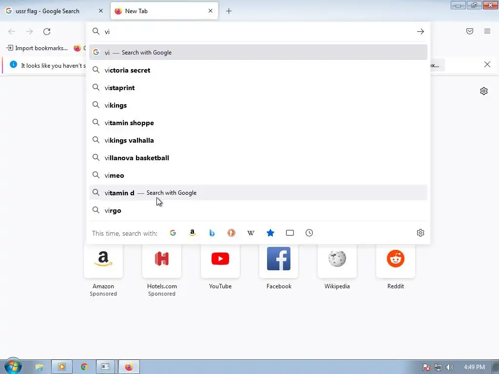Select vitamin shoppe suggestion
The height and width of the screenshot is (374, 499).
pos(258,123)
